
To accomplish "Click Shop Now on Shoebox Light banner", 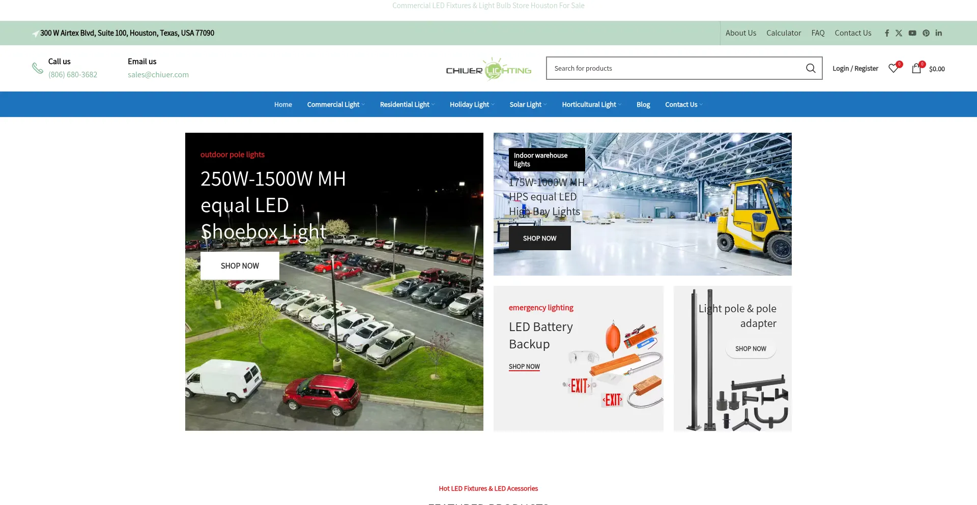I will click(x=240, y=266).
